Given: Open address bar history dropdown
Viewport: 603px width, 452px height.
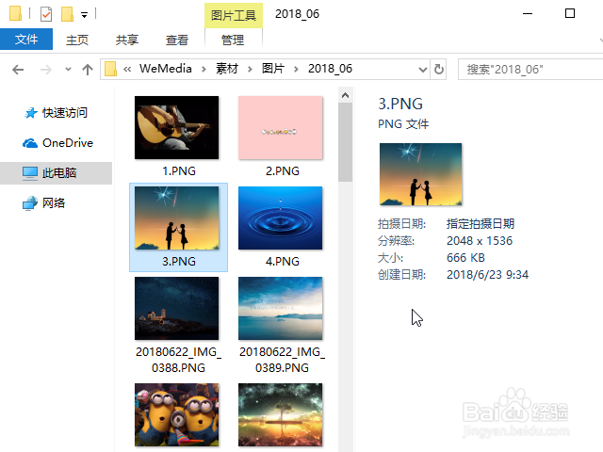Looking at the screenshot, I should click(423, 70).
